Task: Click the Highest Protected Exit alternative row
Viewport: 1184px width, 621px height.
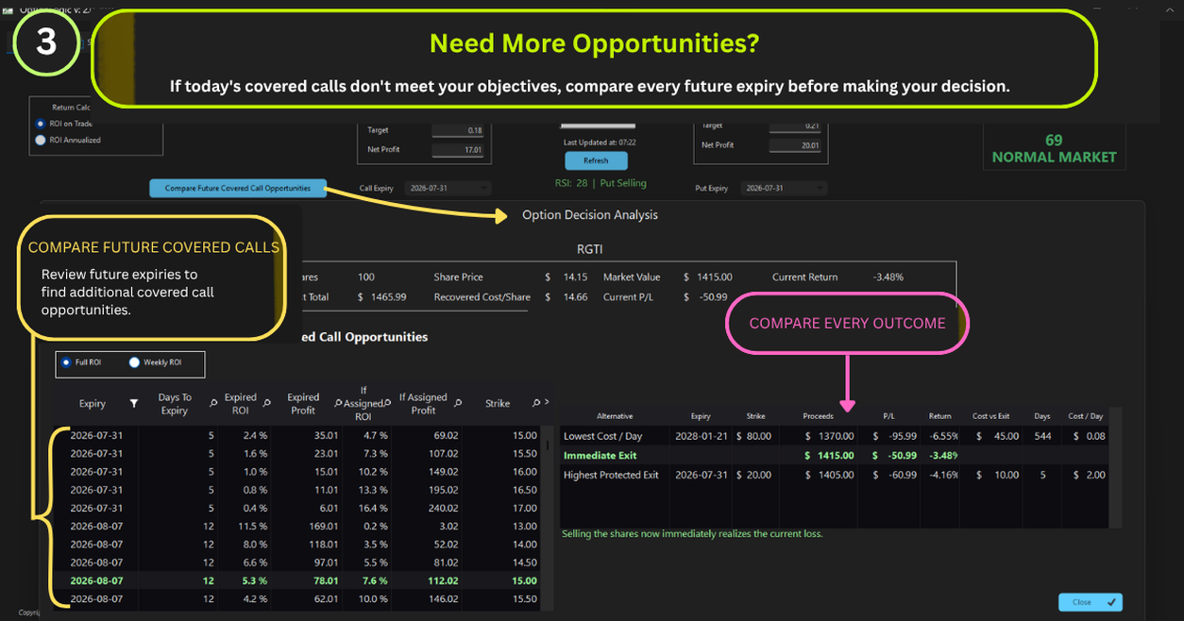Action: 834,475
